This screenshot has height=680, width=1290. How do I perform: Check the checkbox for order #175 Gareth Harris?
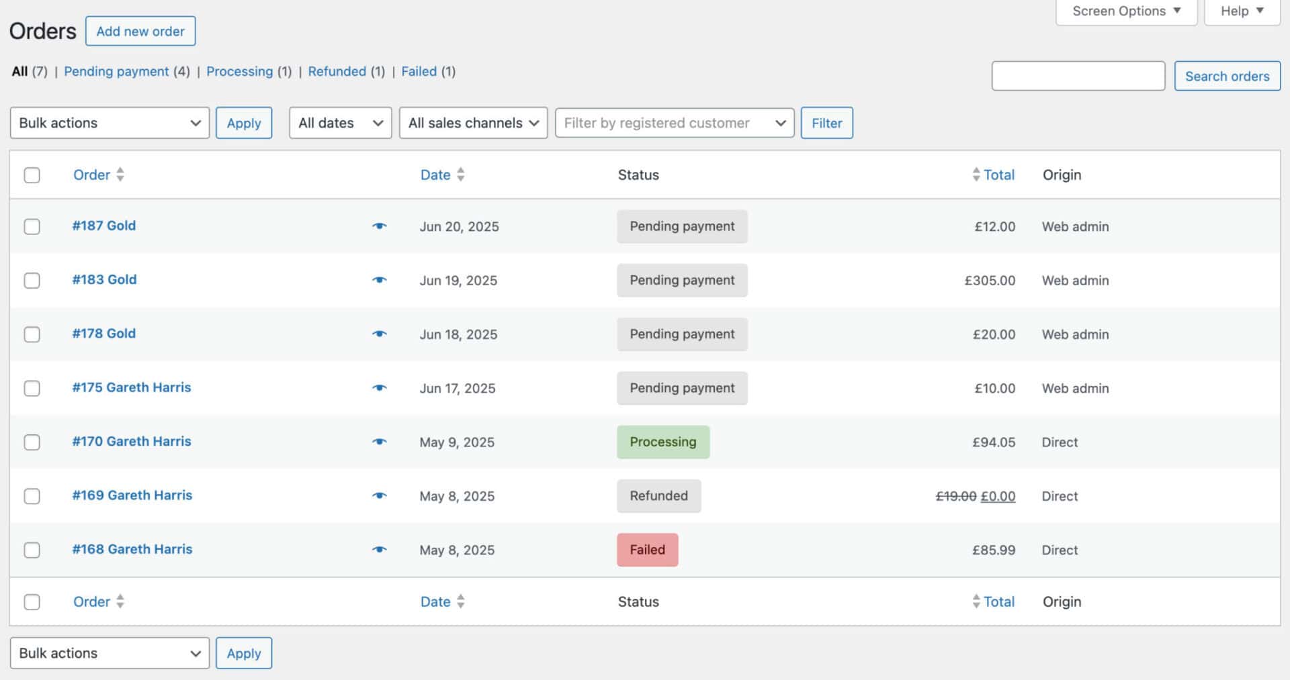point(32,388)
